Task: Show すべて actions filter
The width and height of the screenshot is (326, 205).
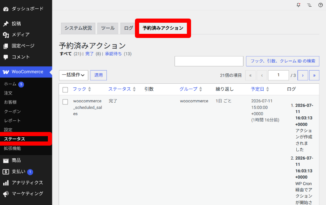Action: 66,54
